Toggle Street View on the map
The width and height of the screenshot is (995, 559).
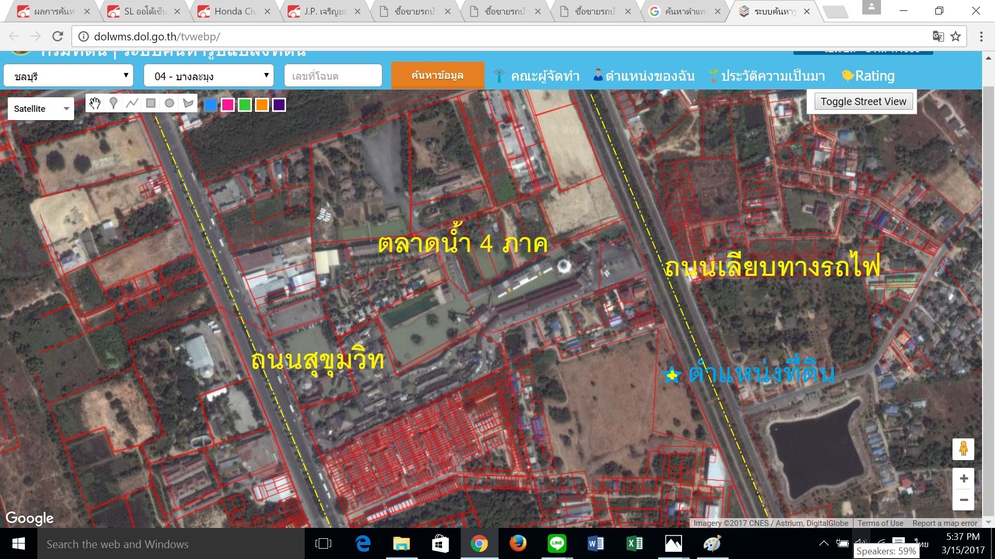point(863,101)
